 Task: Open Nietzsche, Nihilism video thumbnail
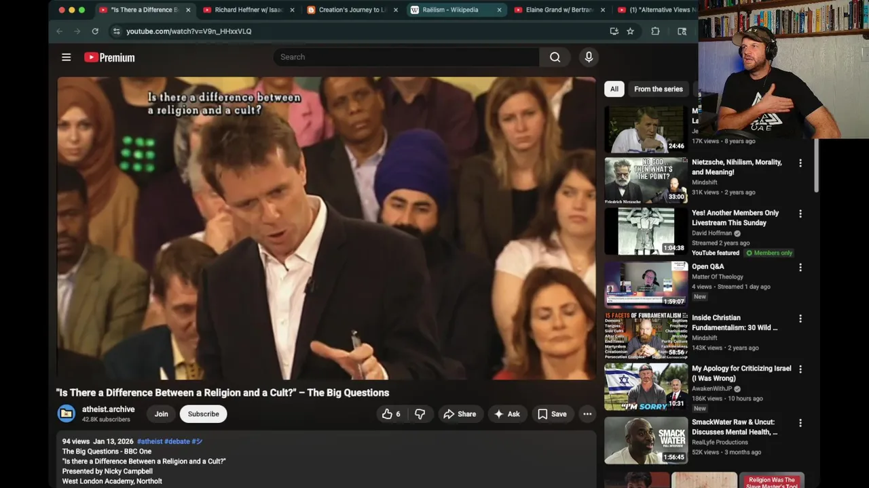646,180
